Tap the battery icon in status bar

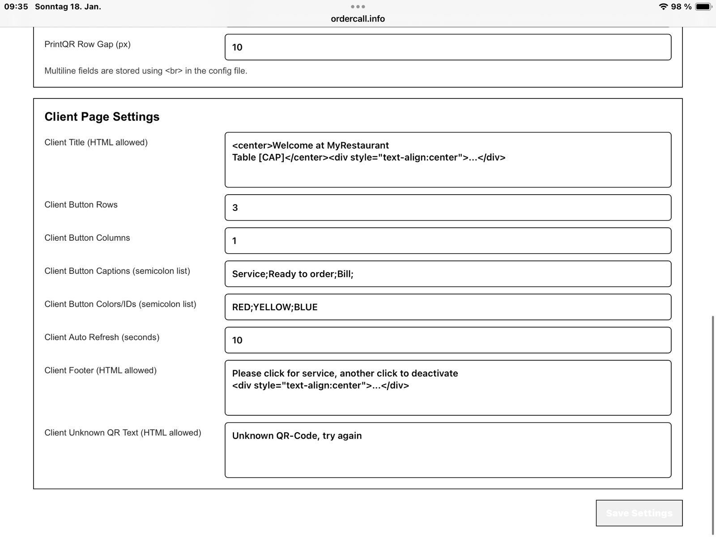coord(703,7)
